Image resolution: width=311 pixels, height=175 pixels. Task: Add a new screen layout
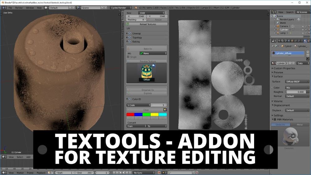click(70, 8)
